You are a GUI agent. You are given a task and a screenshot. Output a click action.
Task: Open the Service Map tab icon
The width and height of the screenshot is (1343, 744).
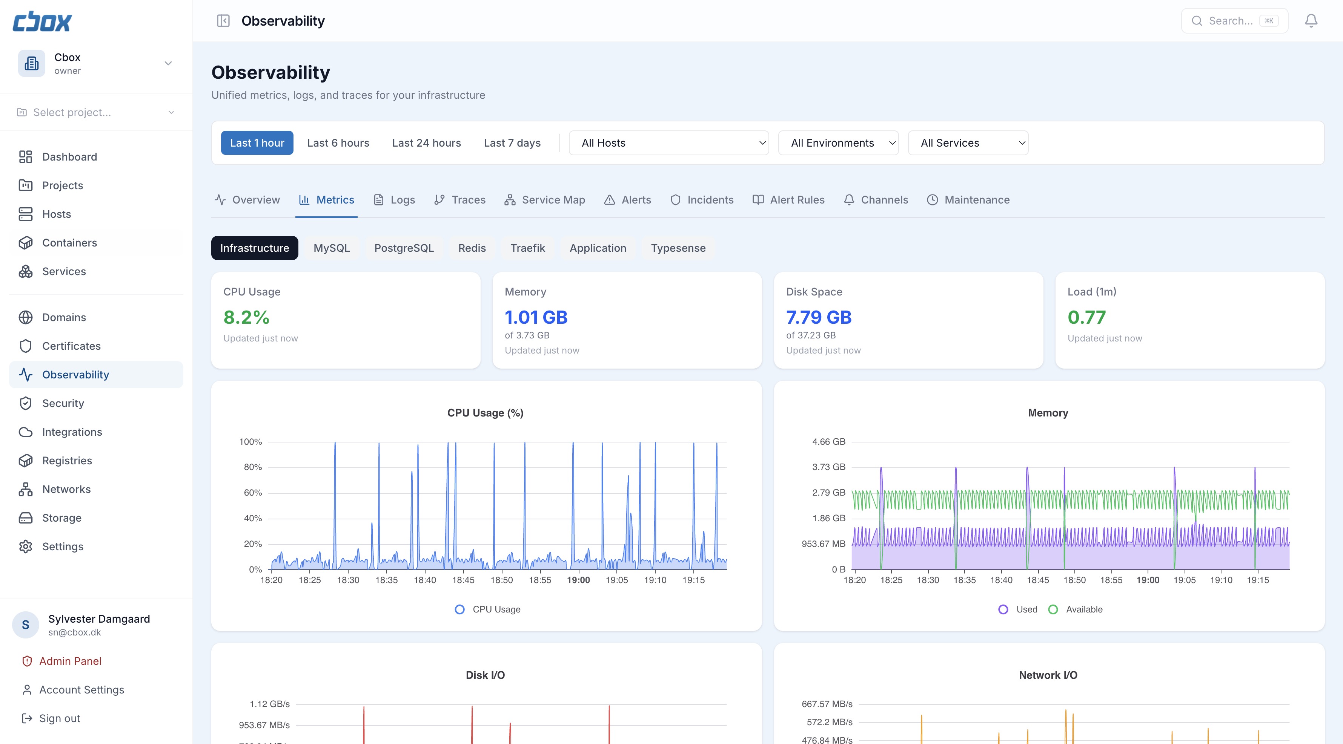[x=509, y=199]
